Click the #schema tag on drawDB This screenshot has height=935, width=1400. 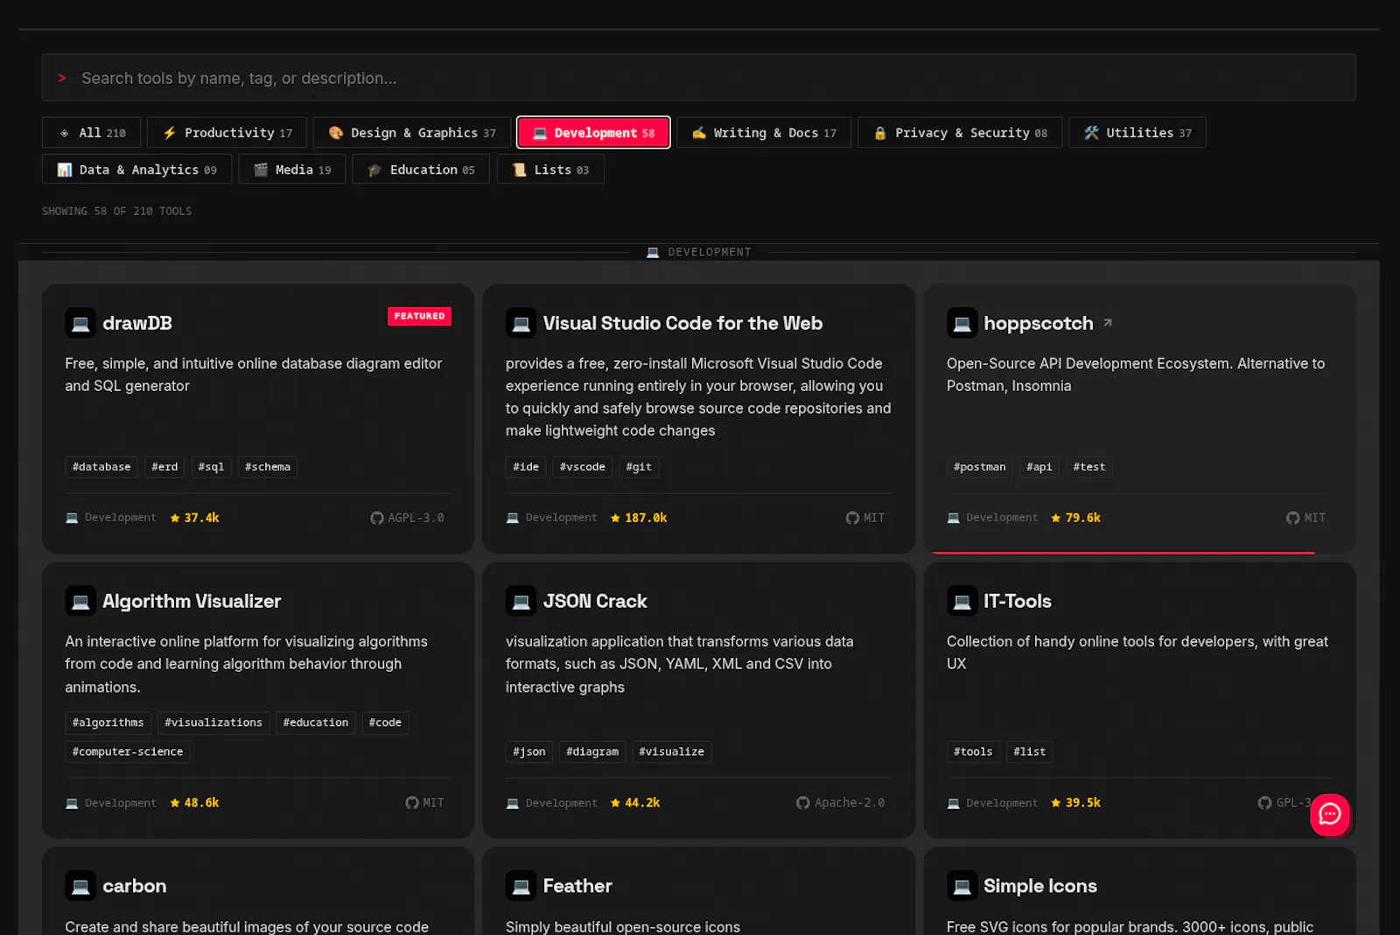268,467
